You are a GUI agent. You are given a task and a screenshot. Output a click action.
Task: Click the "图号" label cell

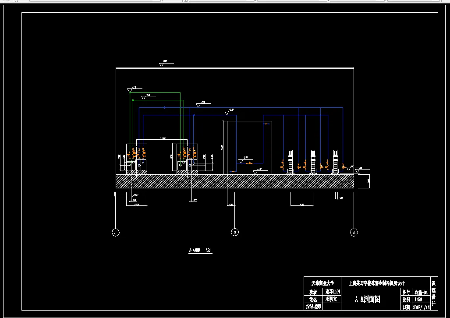pos(406,293)
